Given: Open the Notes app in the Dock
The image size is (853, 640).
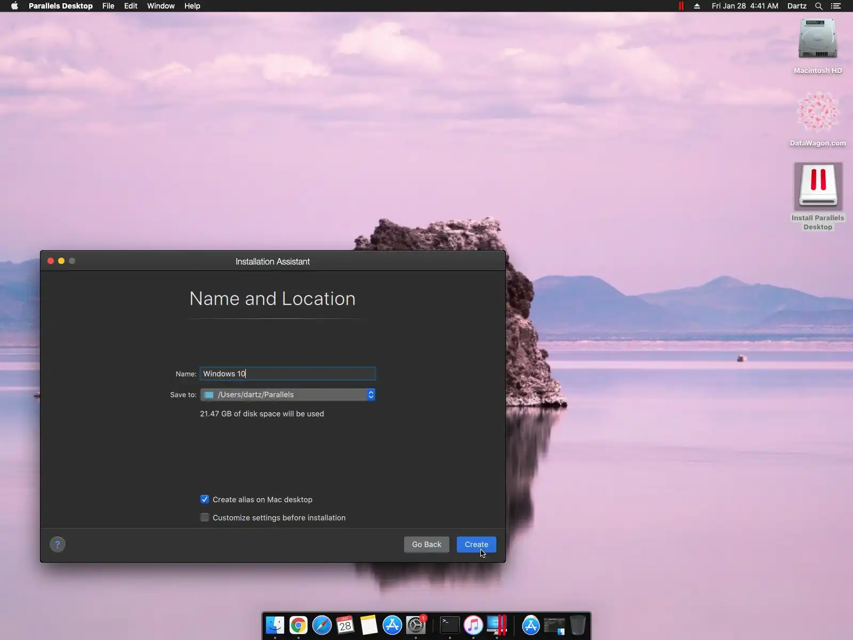Looking at the screenshot, I should coord(369,625).
